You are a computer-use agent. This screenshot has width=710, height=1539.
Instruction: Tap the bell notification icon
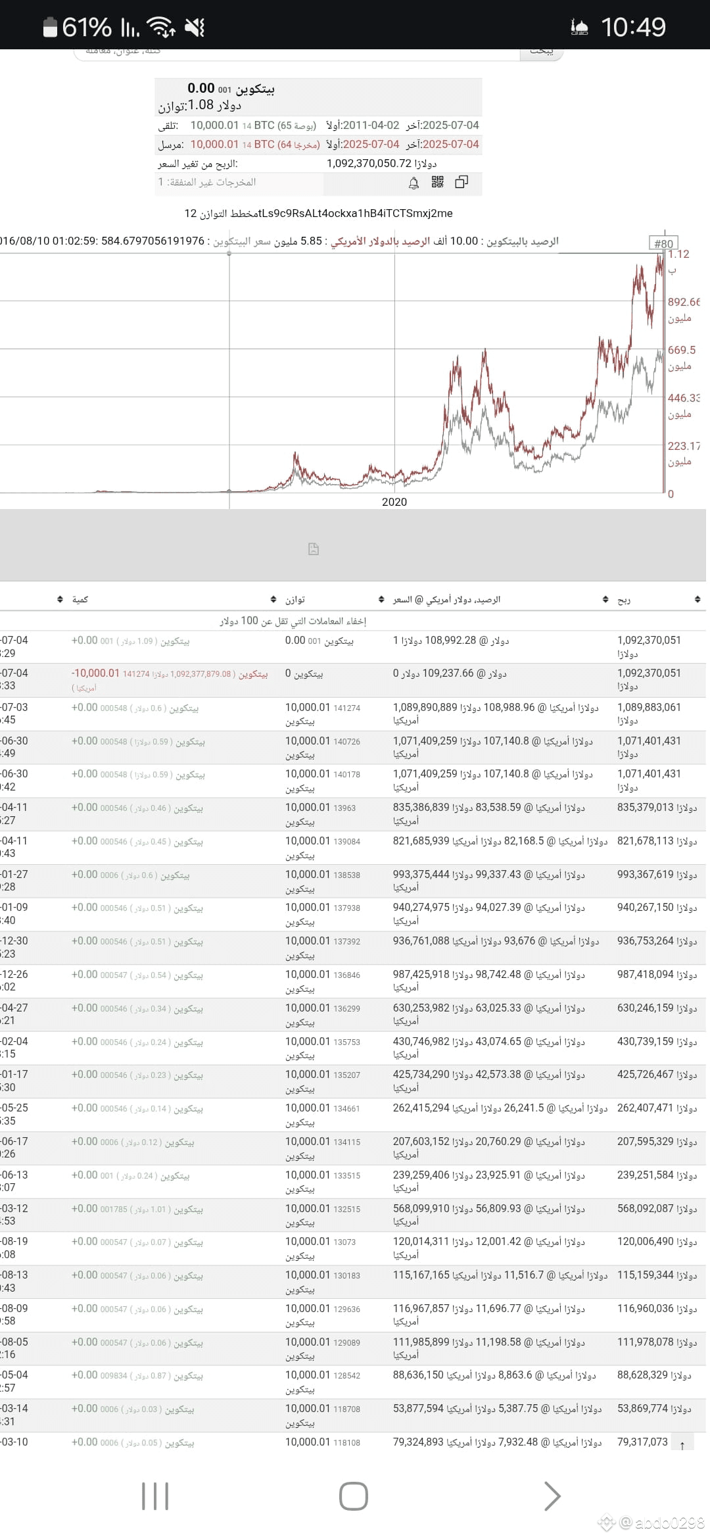coord(414,183)
